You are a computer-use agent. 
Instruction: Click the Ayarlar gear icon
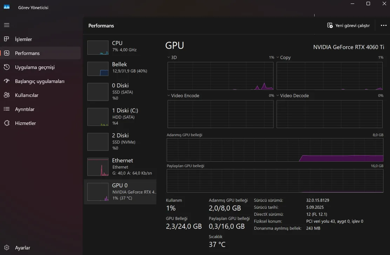point(7,248)
